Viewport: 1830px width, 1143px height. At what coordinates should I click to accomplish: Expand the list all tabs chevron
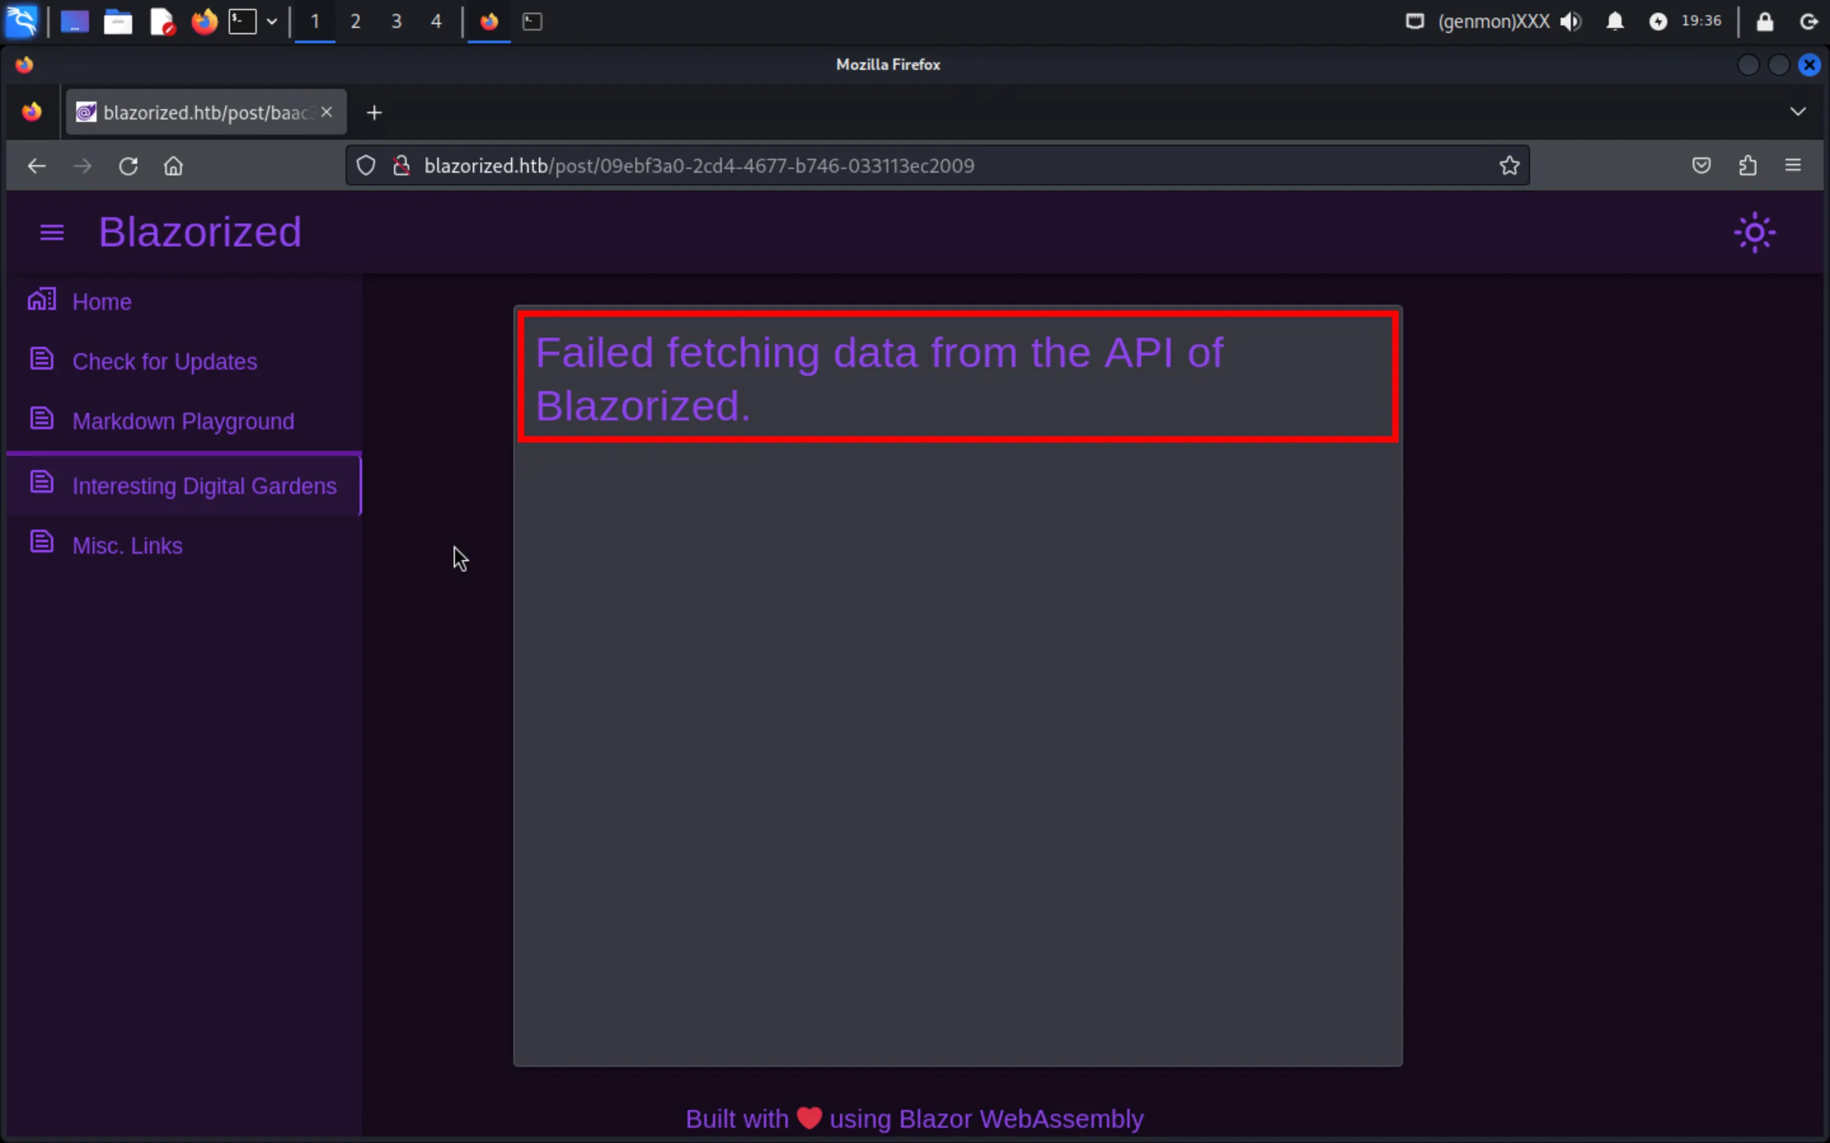1798,112
